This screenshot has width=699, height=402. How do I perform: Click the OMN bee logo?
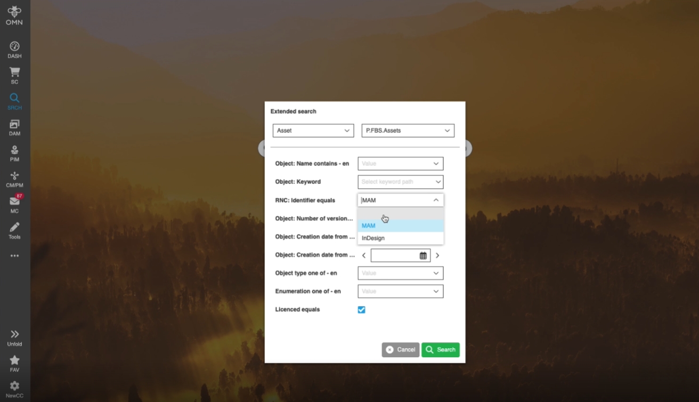pyautogui.click(x=14, y=15)
